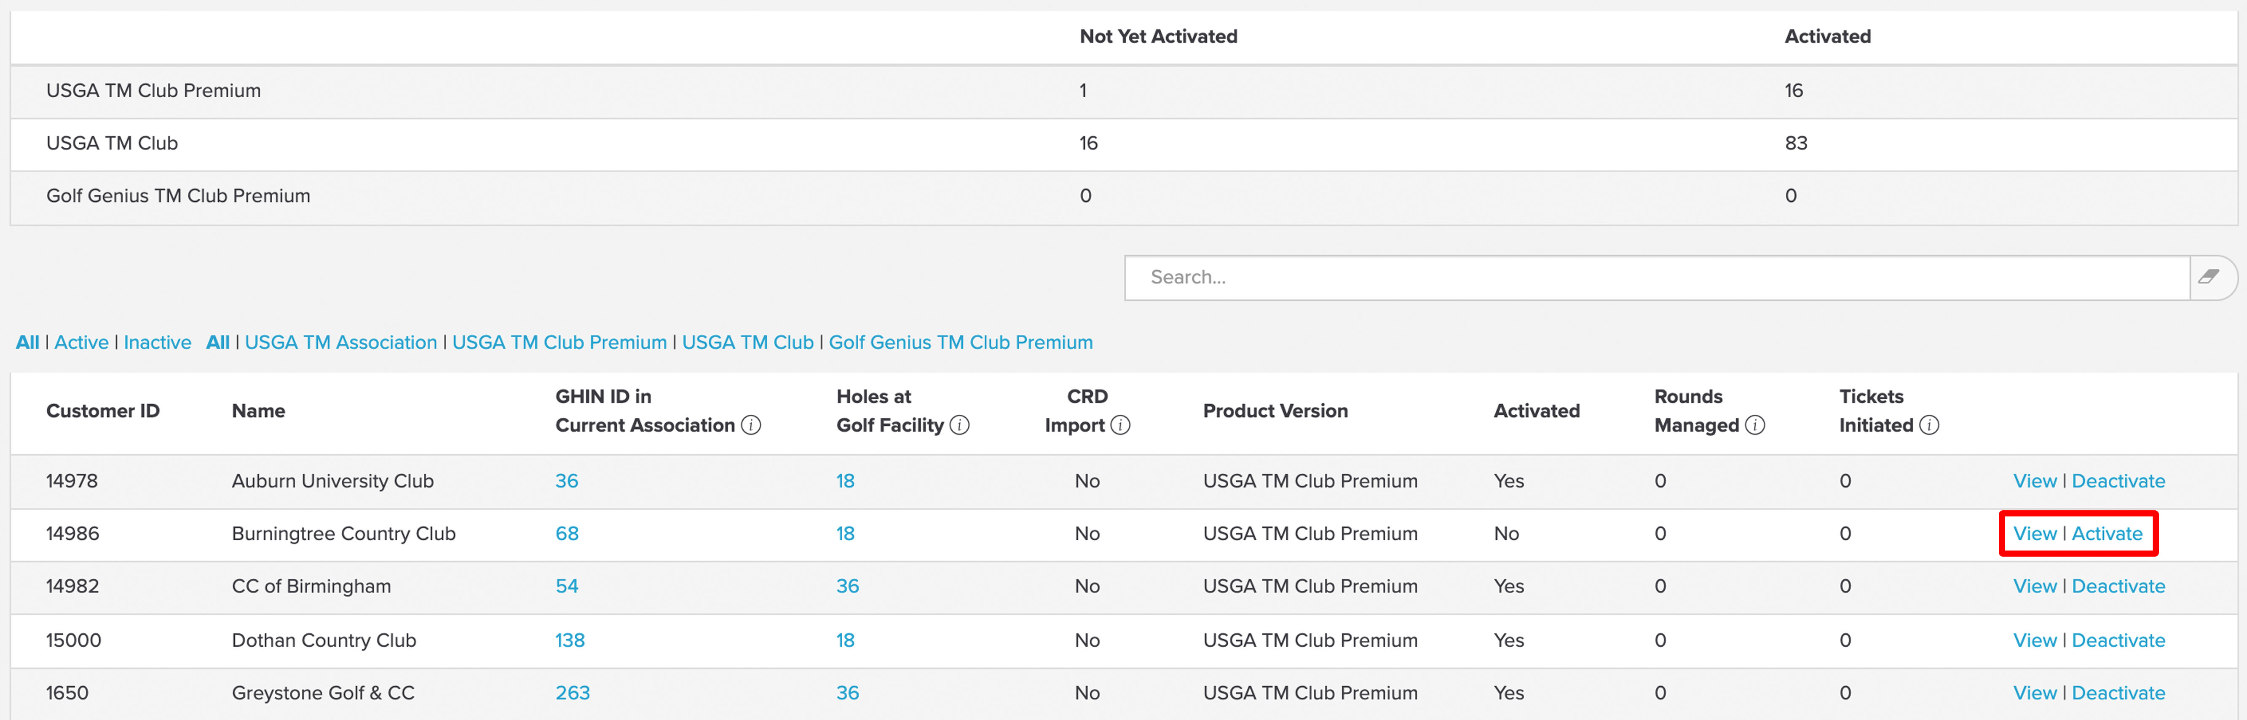The height and width of the screenshot is (720, 2247).
Task: Open GHIN ID 36 for Auburn University Club
Action: (x=567, y=481)
